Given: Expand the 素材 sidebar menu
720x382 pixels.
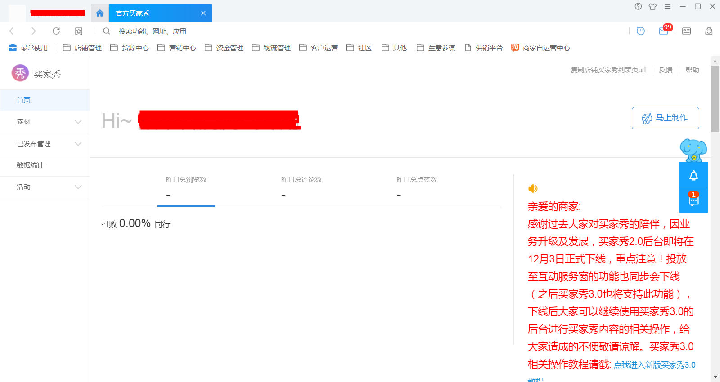Looking at the screenshot, I should [x=45, y=122].
